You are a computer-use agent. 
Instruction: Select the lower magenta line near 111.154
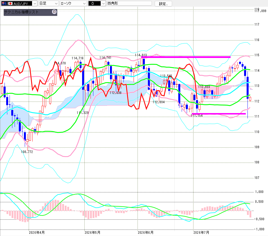coord(219,114)
